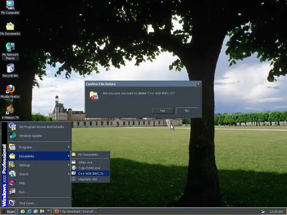
Task: Expand hidden Quick Launch items chevron
Action: 48,211
